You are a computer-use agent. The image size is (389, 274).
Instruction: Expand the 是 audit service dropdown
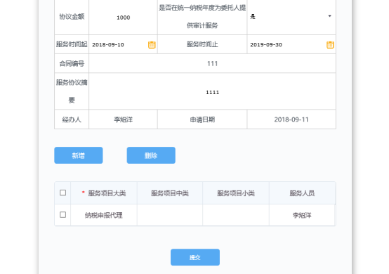click(x=291, y=17)
